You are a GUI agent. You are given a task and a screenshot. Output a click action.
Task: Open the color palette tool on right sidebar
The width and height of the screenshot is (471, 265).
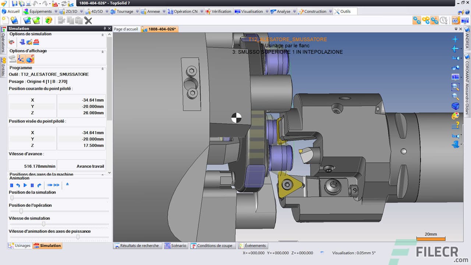[456, 116]
